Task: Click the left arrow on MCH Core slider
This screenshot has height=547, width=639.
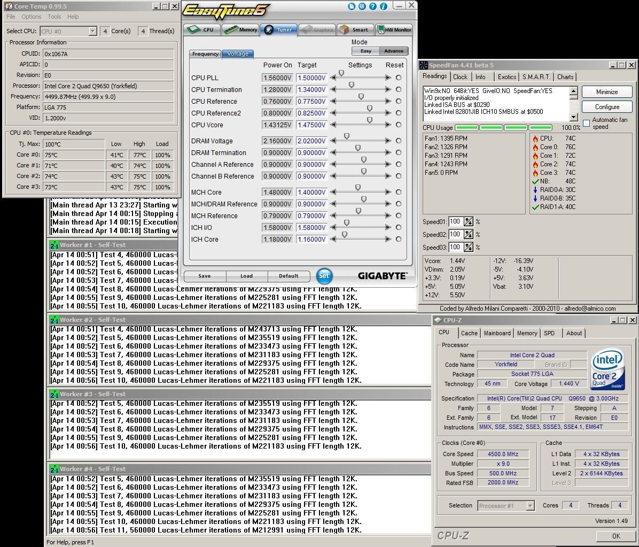Action: [333, 192]
